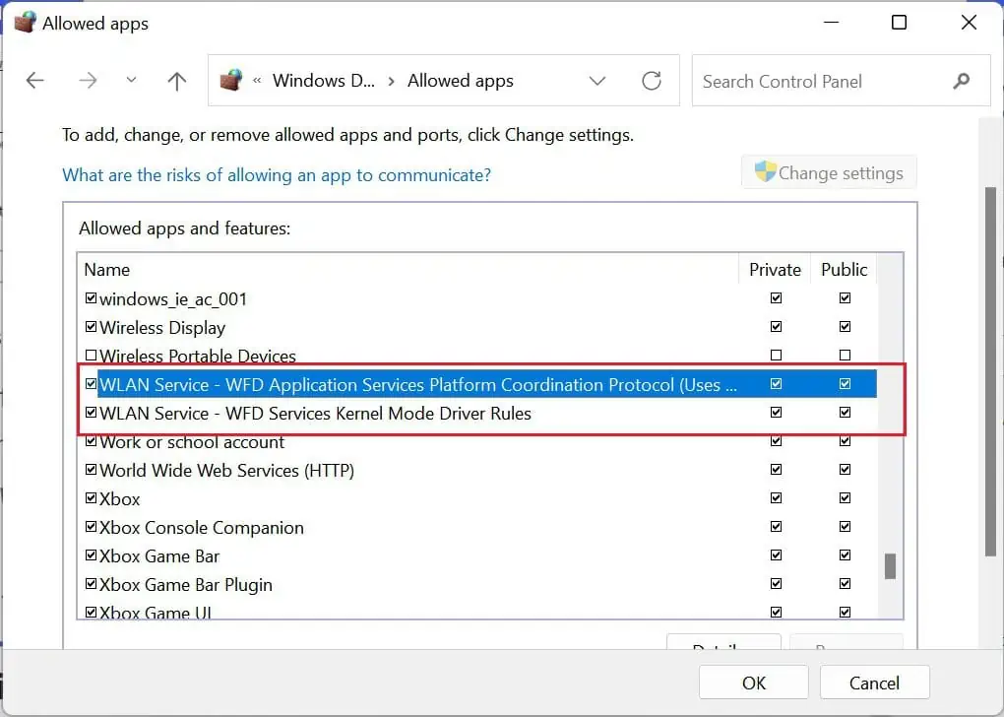This screenshot has height=717, width=1004.
Task: Toggle WFD Services Kernel Mode Driver checkbox
Action: pos(91,412)
